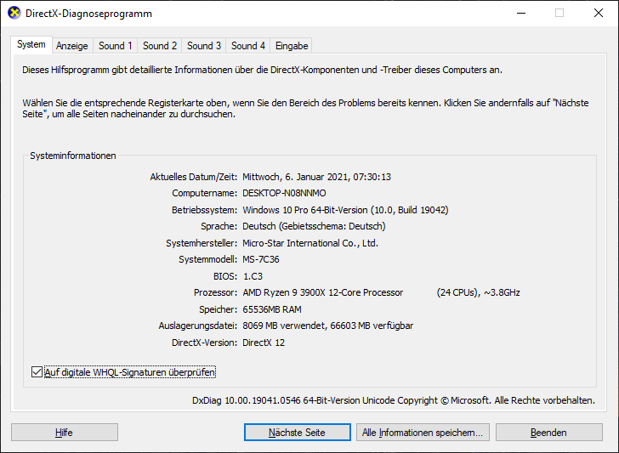
Task: Click the Speicher label
Action: pyautogui.click(x=219, y=309)
